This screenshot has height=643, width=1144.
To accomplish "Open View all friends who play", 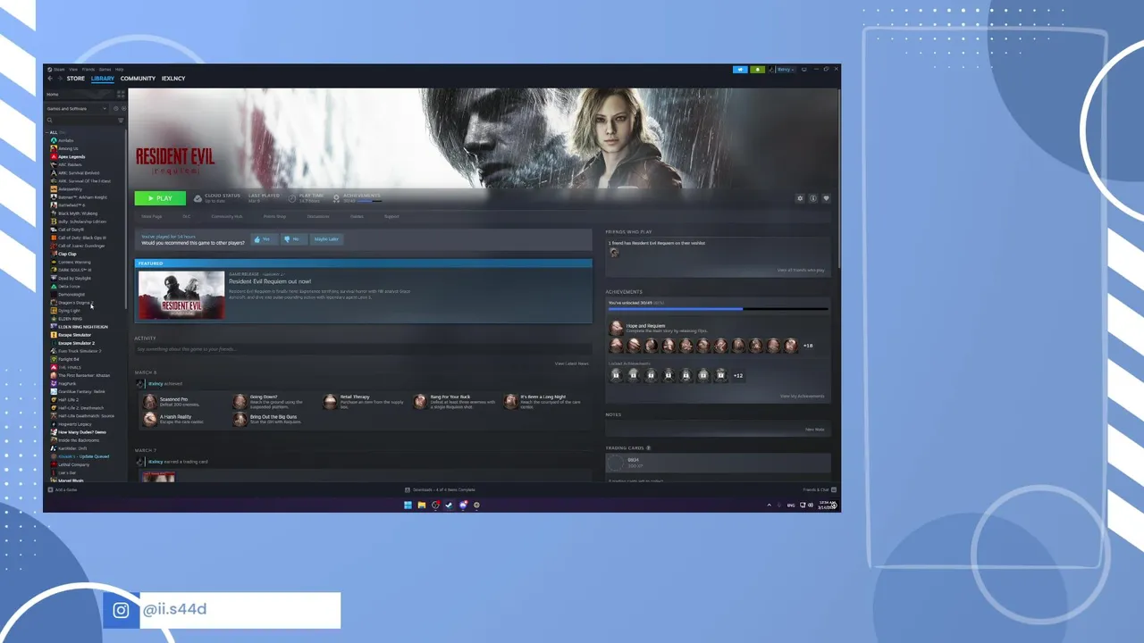I will tap(801, 270).
